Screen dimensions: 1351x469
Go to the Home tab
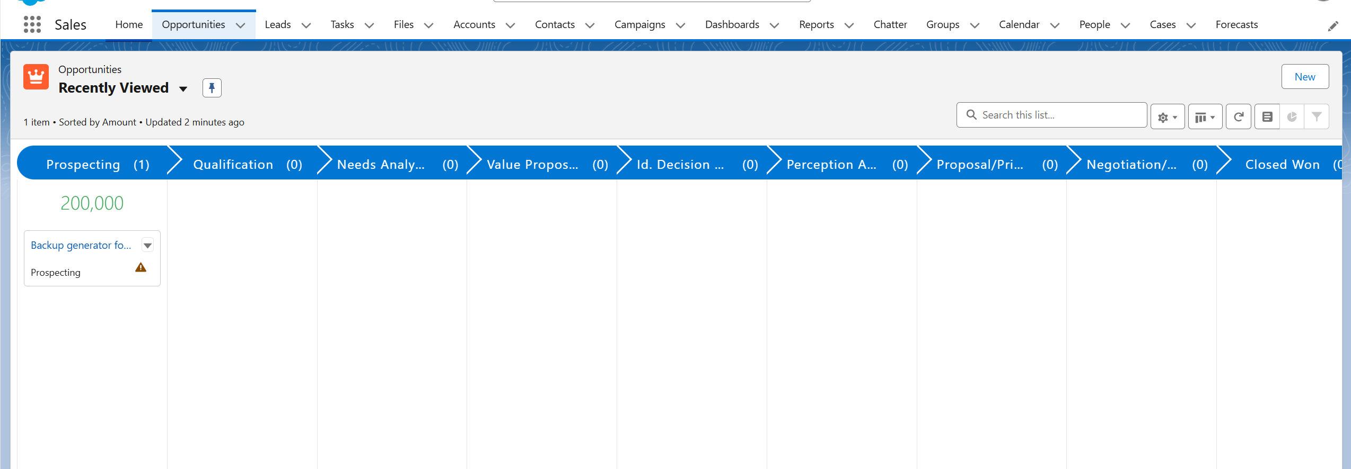click(x=129, y=24)
